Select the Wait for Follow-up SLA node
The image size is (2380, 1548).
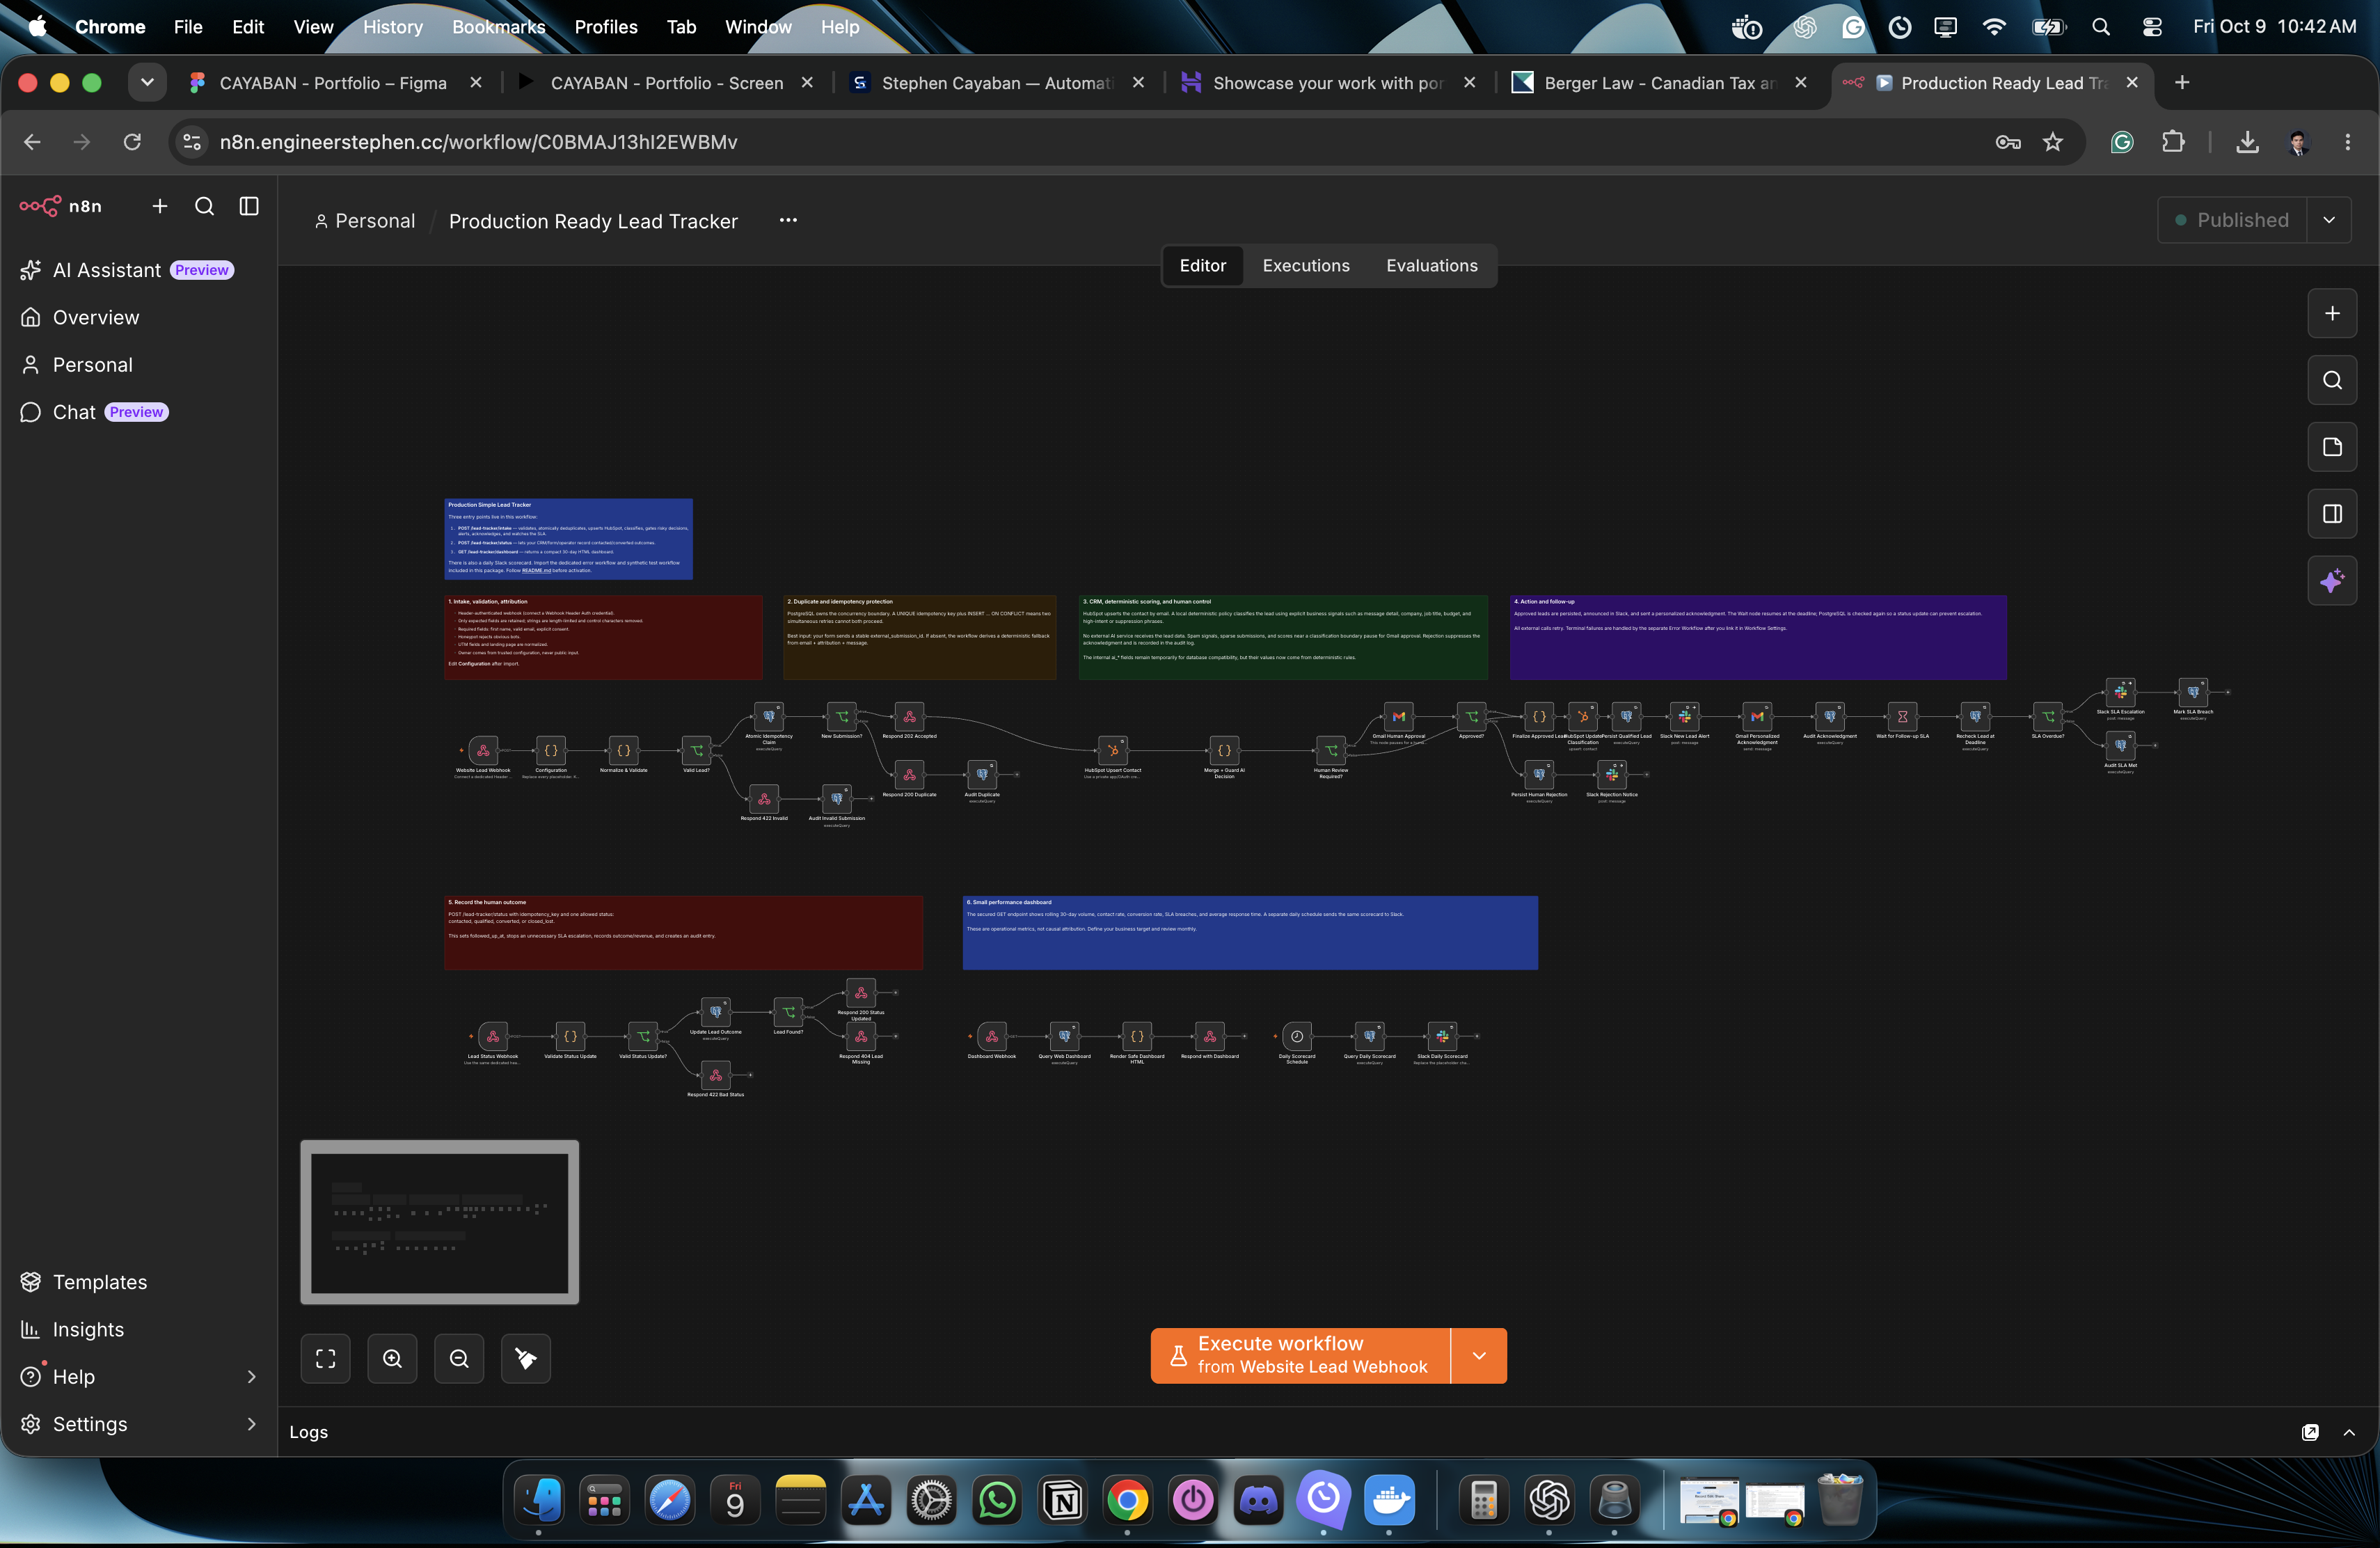tap(1903, 716)
